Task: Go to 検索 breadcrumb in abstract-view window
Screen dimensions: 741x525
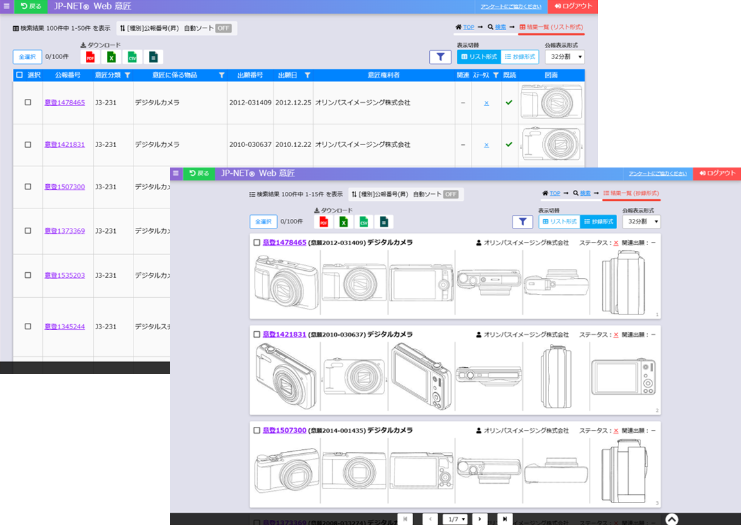Action: click(x=586, y=193)
